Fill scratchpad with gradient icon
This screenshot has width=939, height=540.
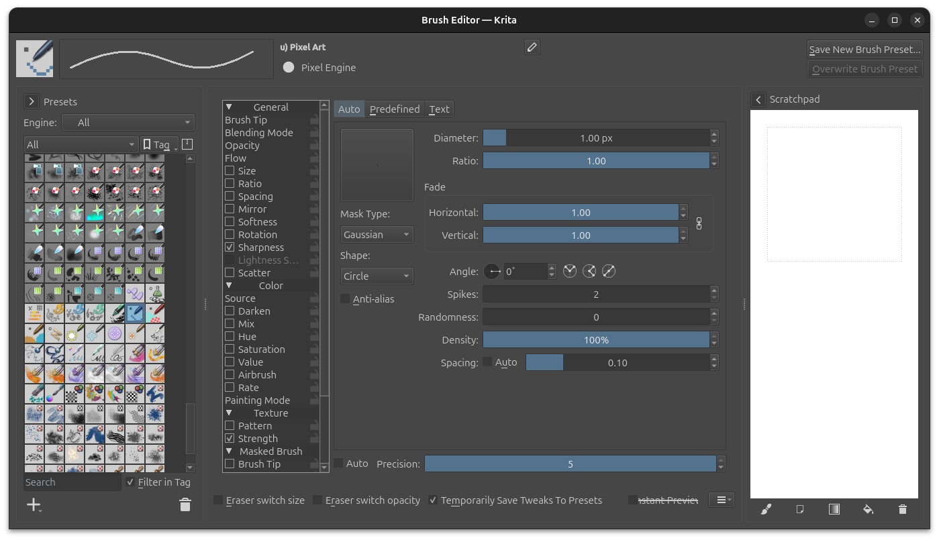coord(834,510)
